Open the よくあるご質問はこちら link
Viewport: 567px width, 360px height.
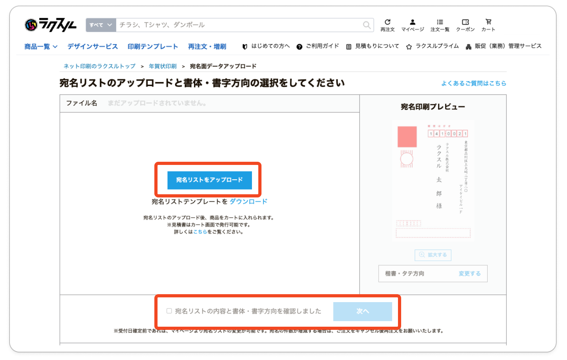[x=473, y=83]
